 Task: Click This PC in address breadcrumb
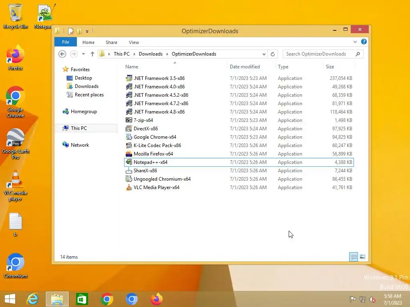tap(122, 54)
